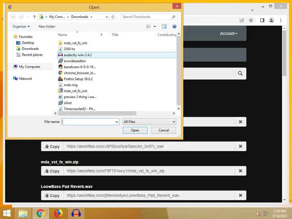Click the horizontal scrollbar in file list

pos(97,113)
